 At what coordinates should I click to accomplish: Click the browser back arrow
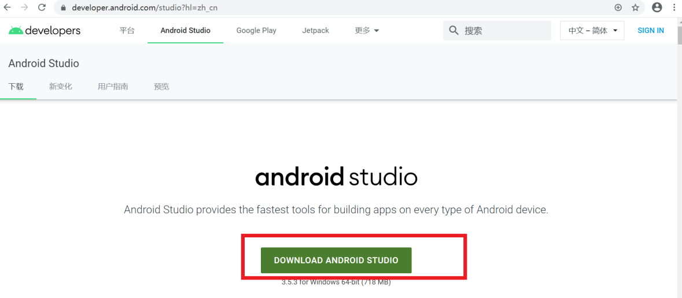[x=8, y=8]
